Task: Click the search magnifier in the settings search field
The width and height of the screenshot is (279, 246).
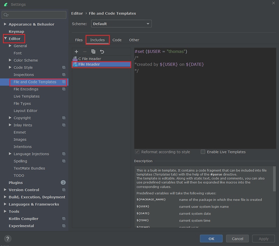Action: click(6, 15)
